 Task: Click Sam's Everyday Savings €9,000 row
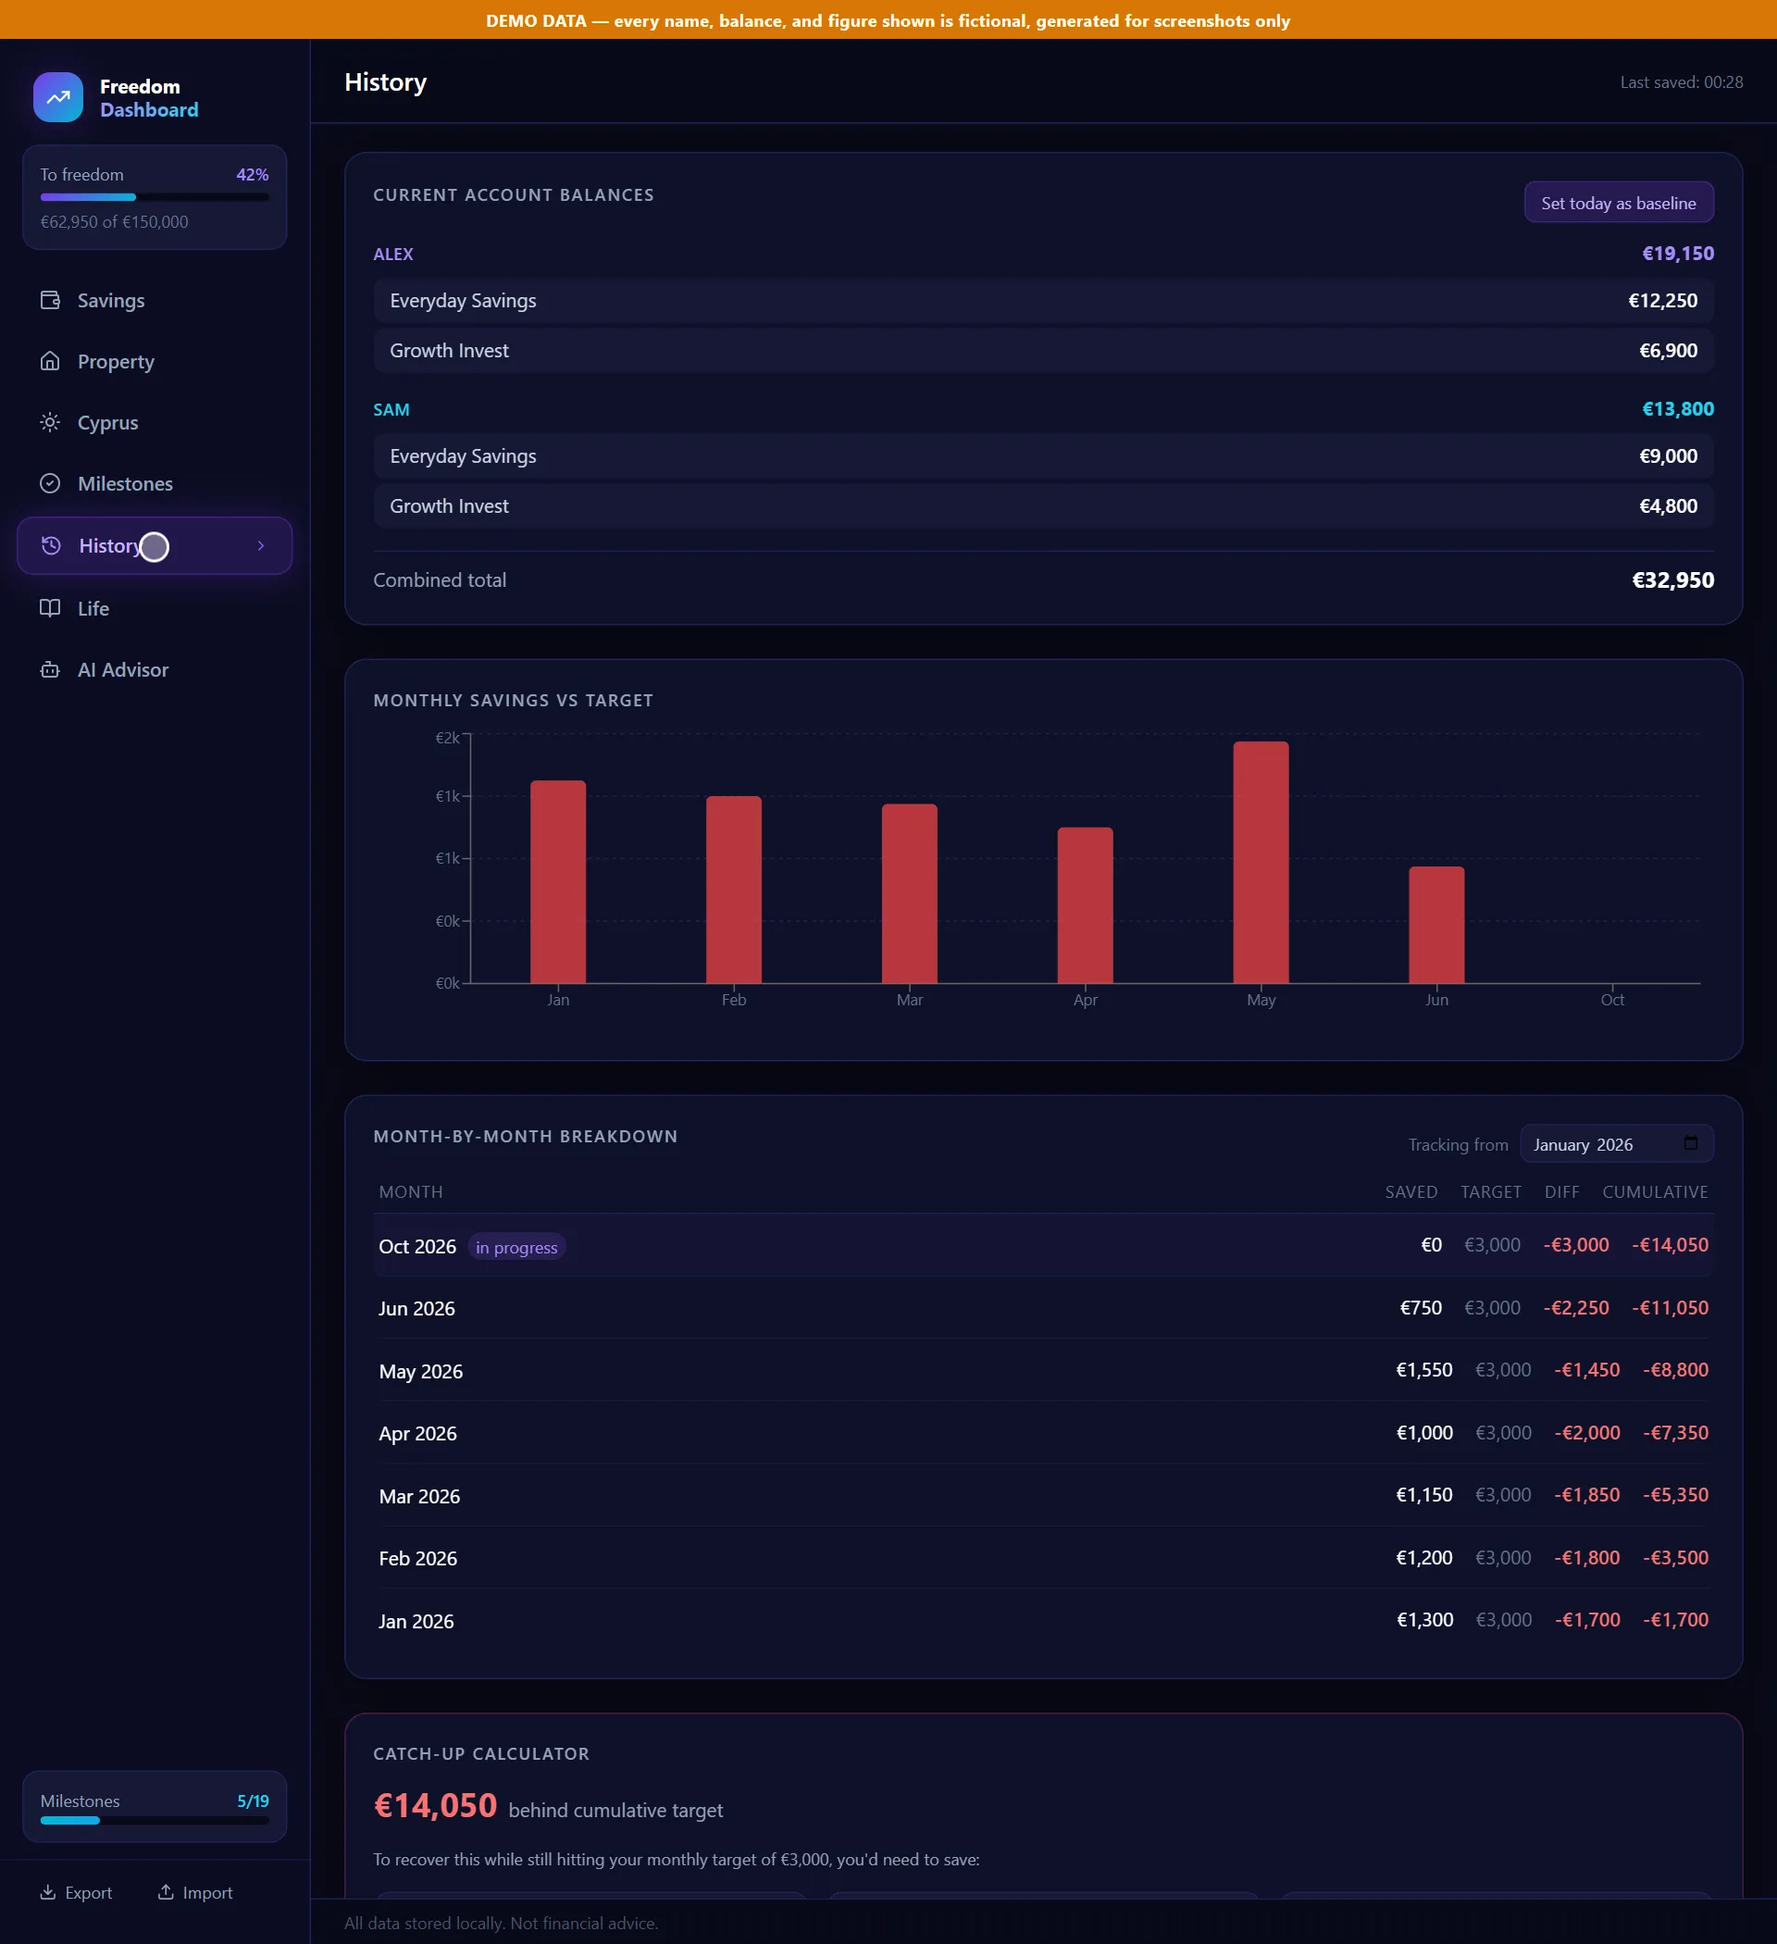(1043, 455)
